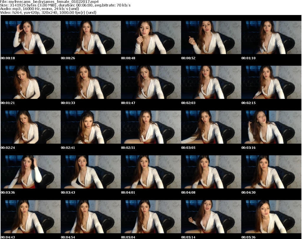Select the thumbnail above timestamp 00:01:10
The image size is (302, 239).
click(271, 37)
